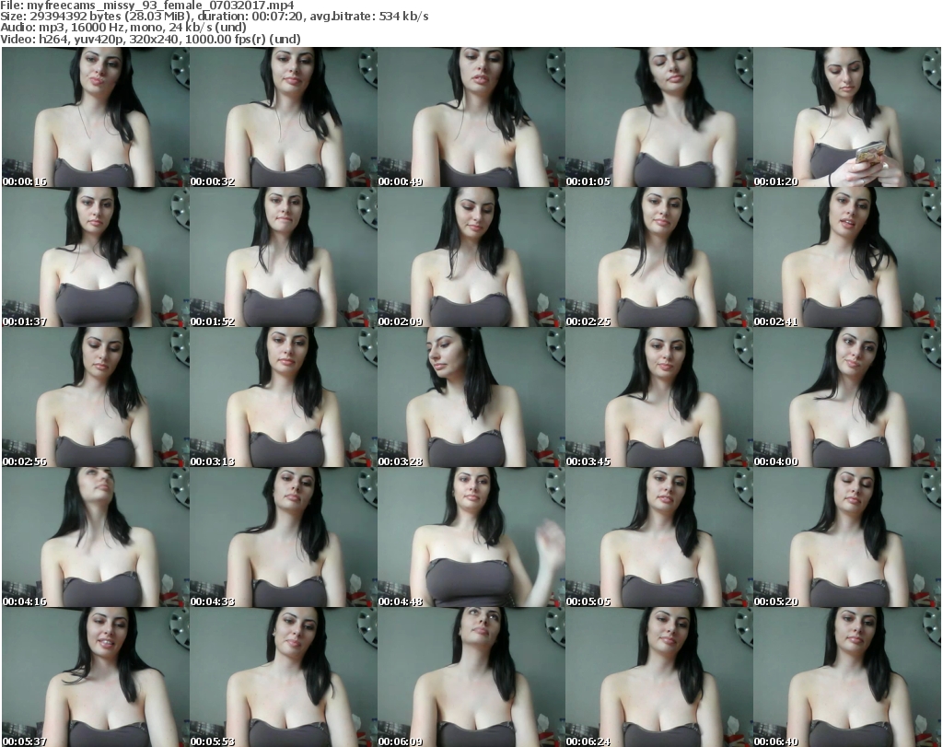Screen dimensions: 943x747
Task: Open the frame stamped 00:01:37
Action: (x=96, y=257)
